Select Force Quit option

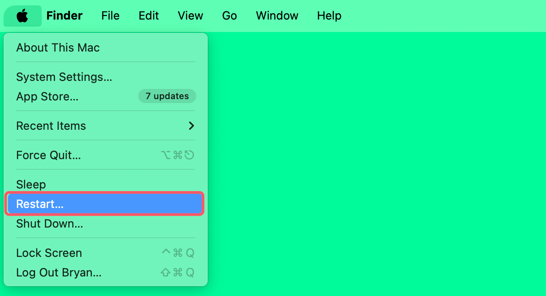click(x=48, y=155)
